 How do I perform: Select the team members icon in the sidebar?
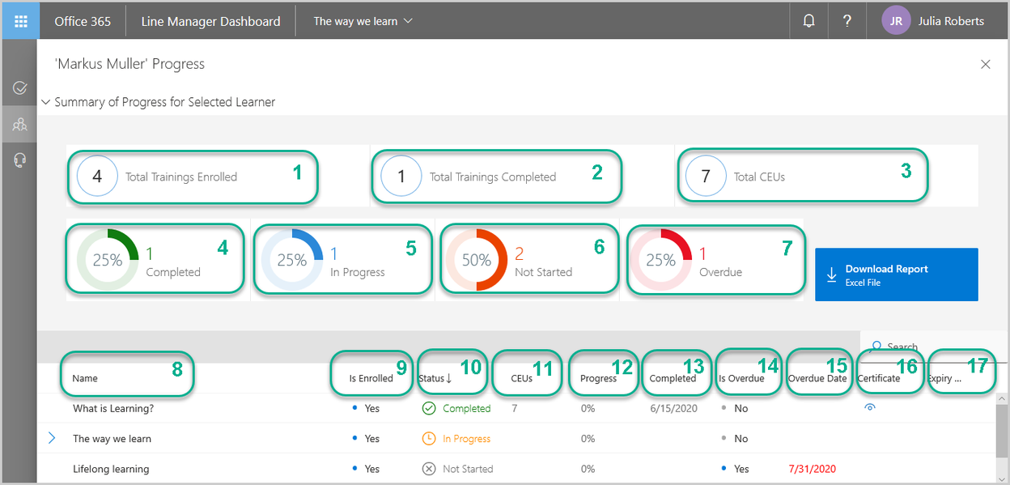[x=19, y=124]
